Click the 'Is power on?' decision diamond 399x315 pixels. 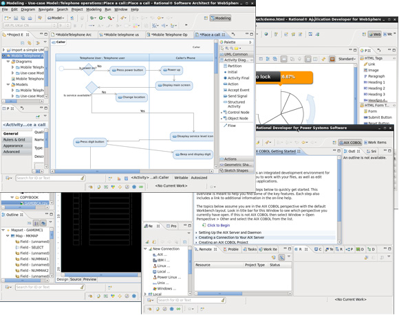[89, 69]
